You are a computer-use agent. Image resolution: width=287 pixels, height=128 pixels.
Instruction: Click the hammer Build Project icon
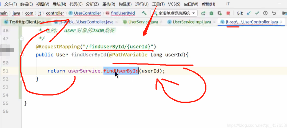144,13
